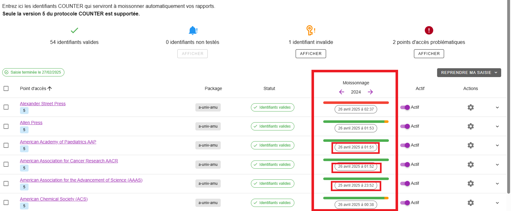Open settings gear for Allen Press
This screenshot has width=511, height=211.
click(x=471, y=126)
